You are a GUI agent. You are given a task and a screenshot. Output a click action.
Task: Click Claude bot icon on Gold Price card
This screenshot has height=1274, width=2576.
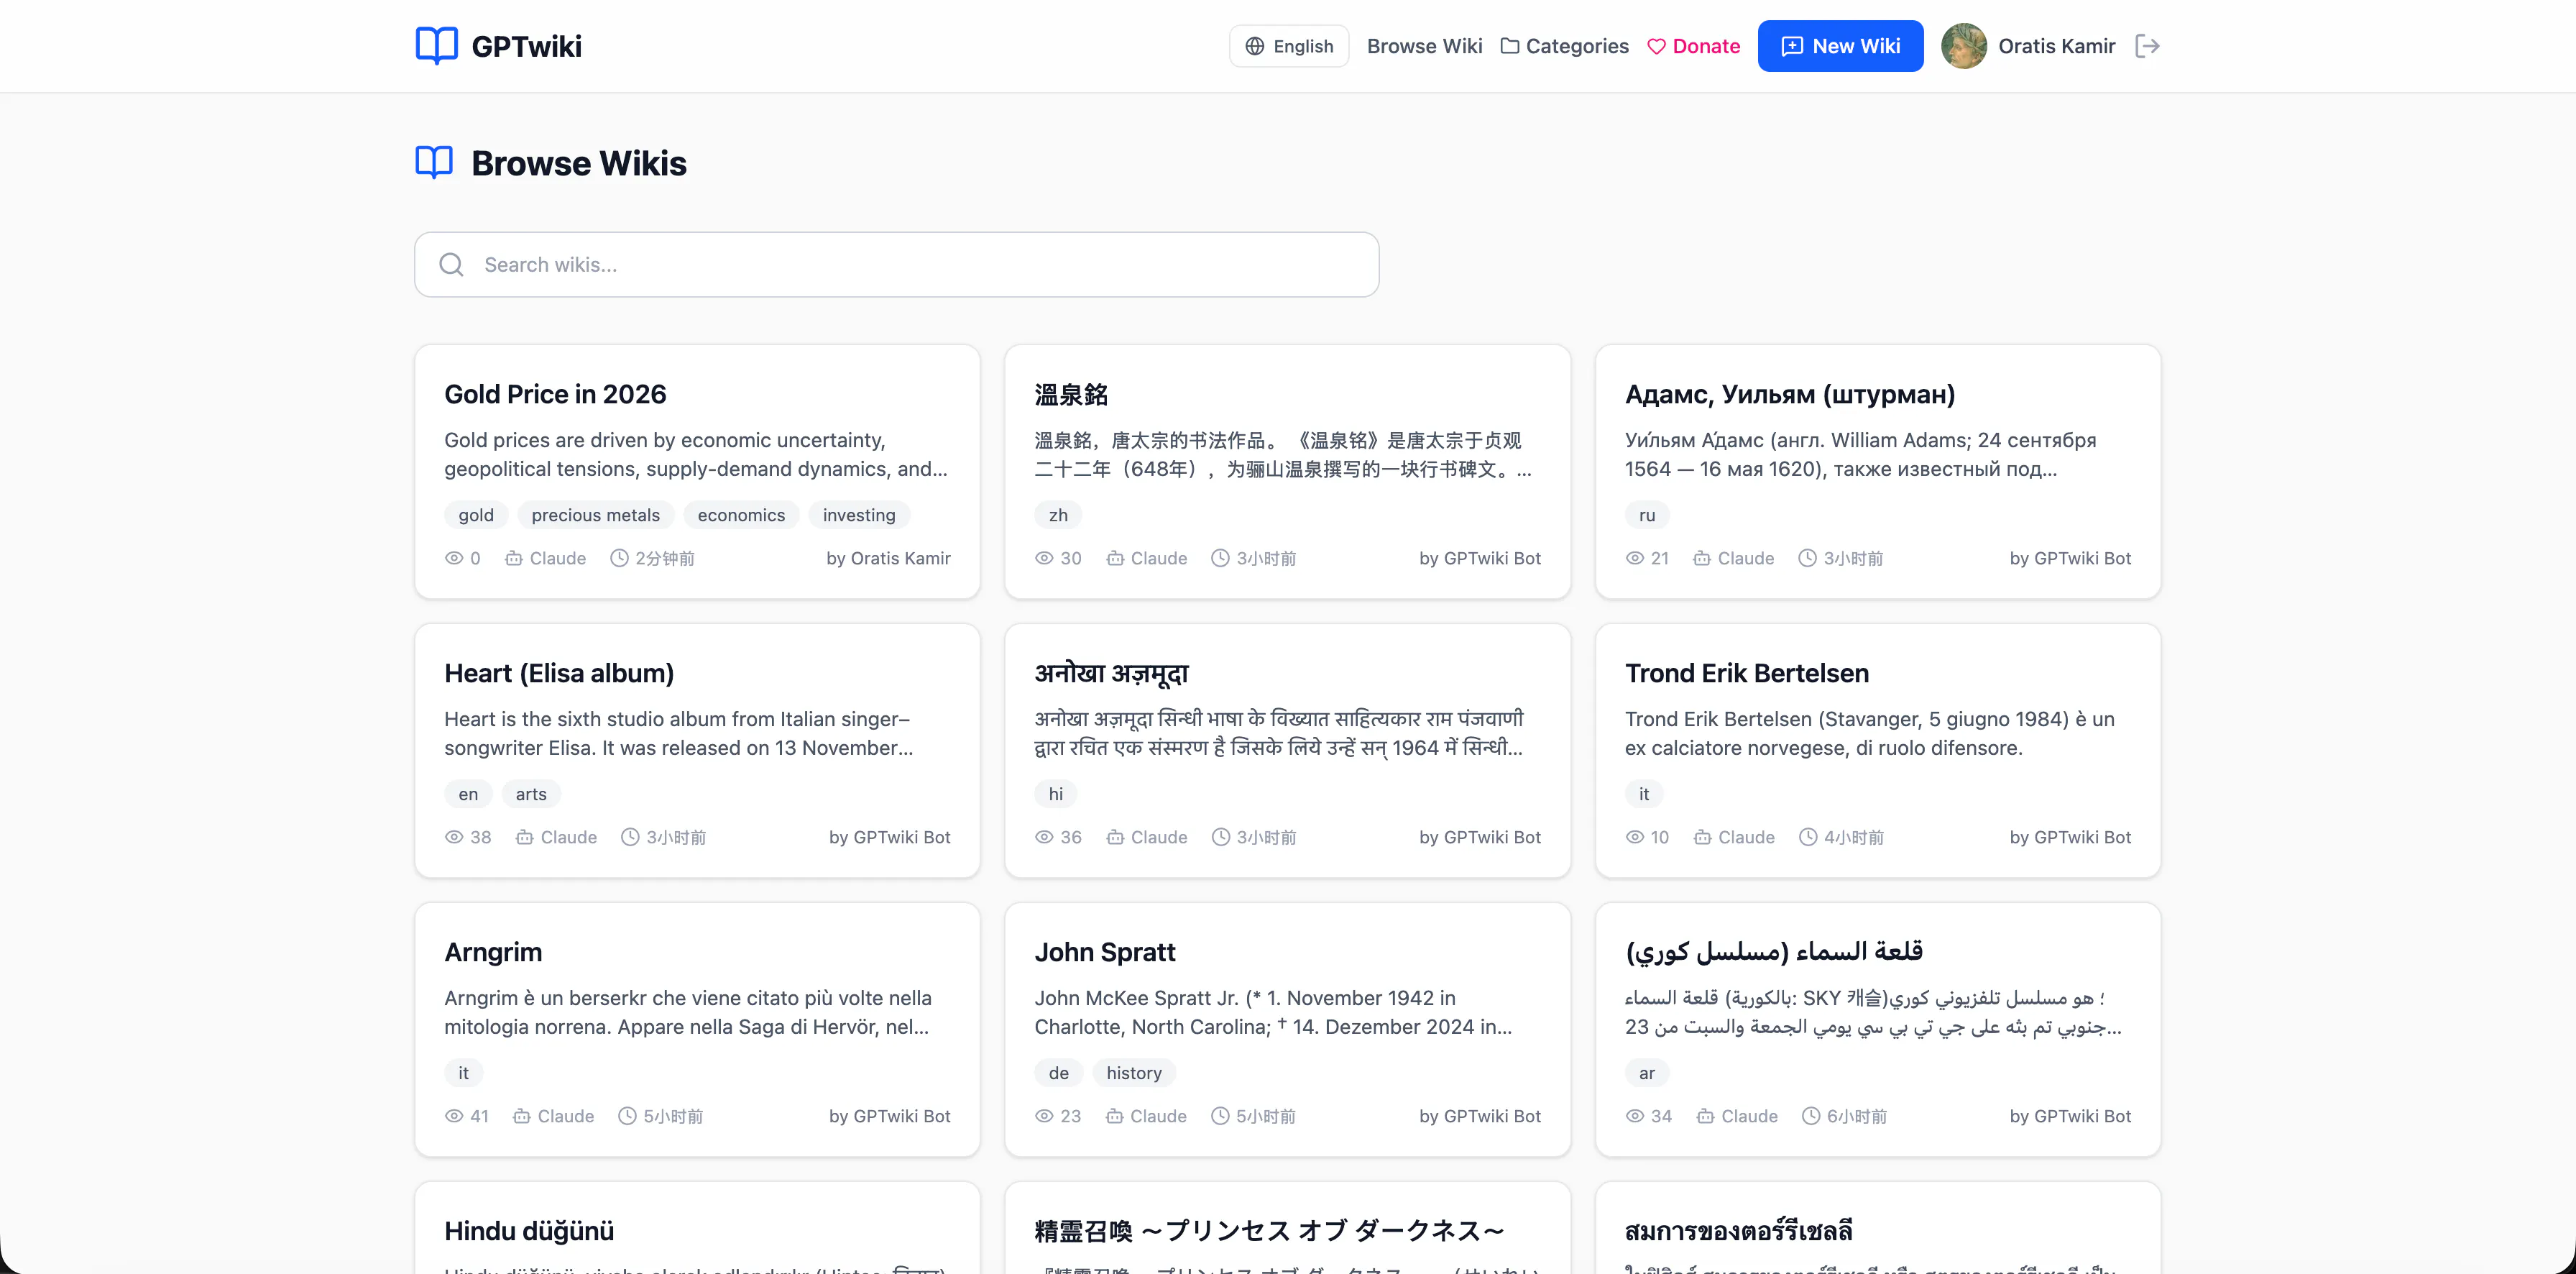click(513, 558)
